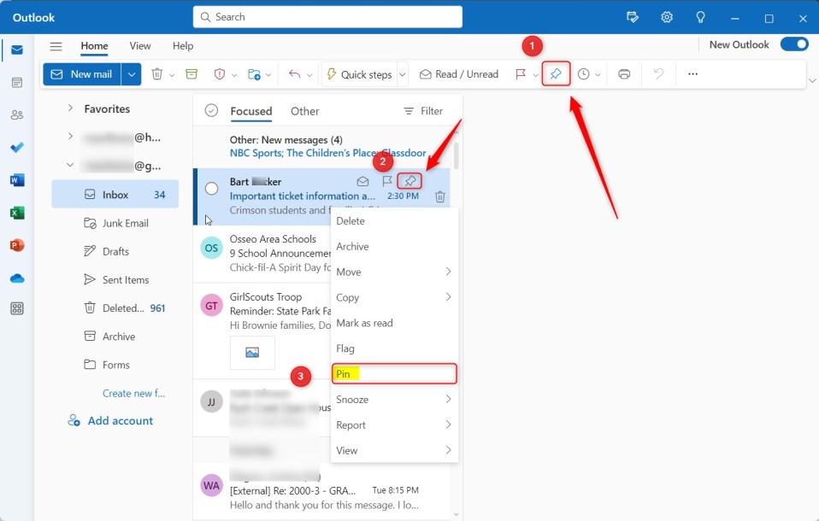The width and height of the screenshot is (819, 521).
Task: Open the Calendar from the left rail
Action: (x=17, y=82)
